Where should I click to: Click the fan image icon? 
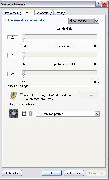(14, 113)
